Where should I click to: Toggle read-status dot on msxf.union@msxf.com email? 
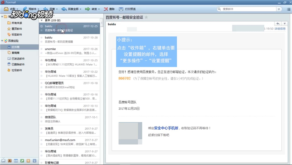pos(41,140)
